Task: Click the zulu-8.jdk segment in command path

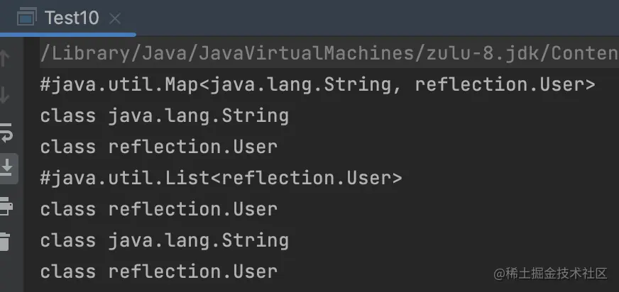Action: [483, 54]
